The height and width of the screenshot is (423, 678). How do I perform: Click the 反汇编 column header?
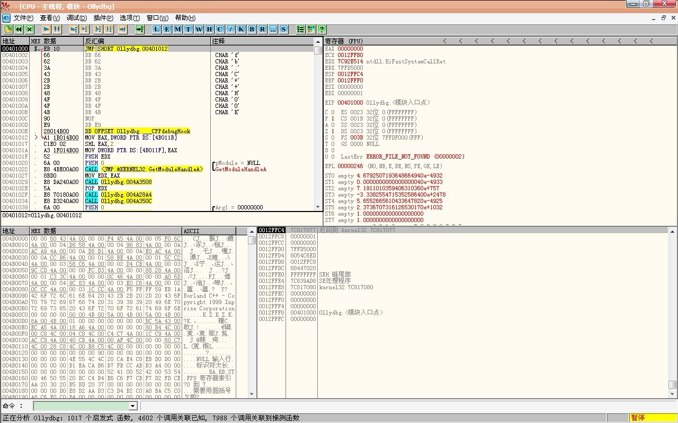point(147,41)
